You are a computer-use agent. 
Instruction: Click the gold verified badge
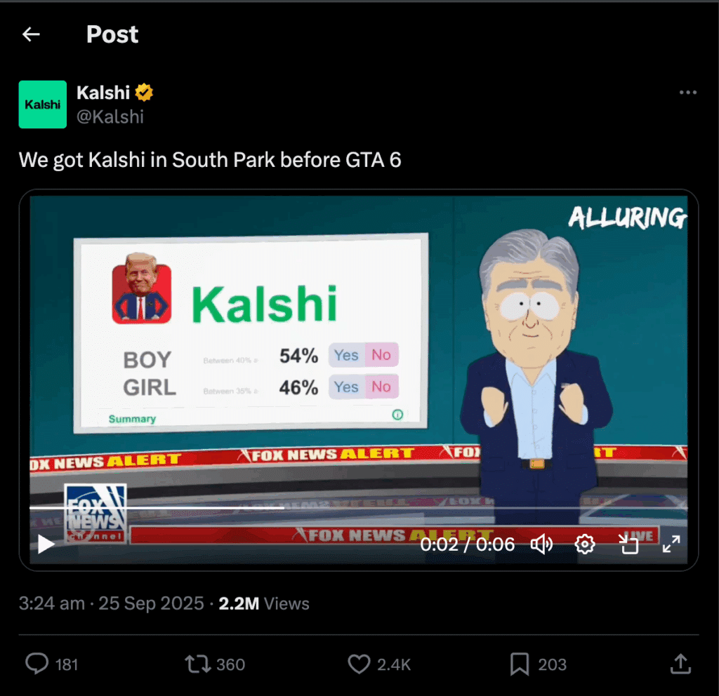pos(144,93)
